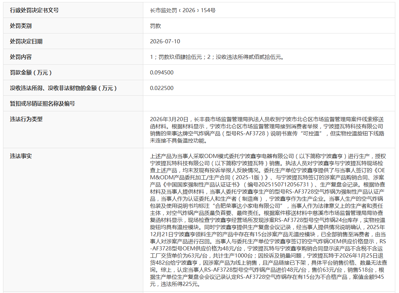Select the 违法事实 row label
Screen dimensions: 399x293
point(21,156)
